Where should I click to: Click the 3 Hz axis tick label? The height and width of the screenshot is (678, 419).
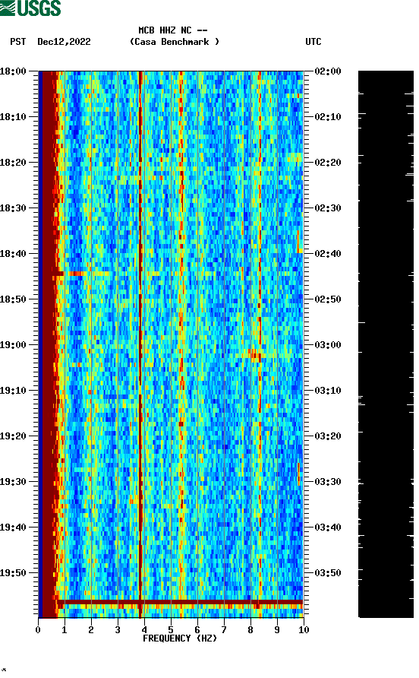point(118,630)
